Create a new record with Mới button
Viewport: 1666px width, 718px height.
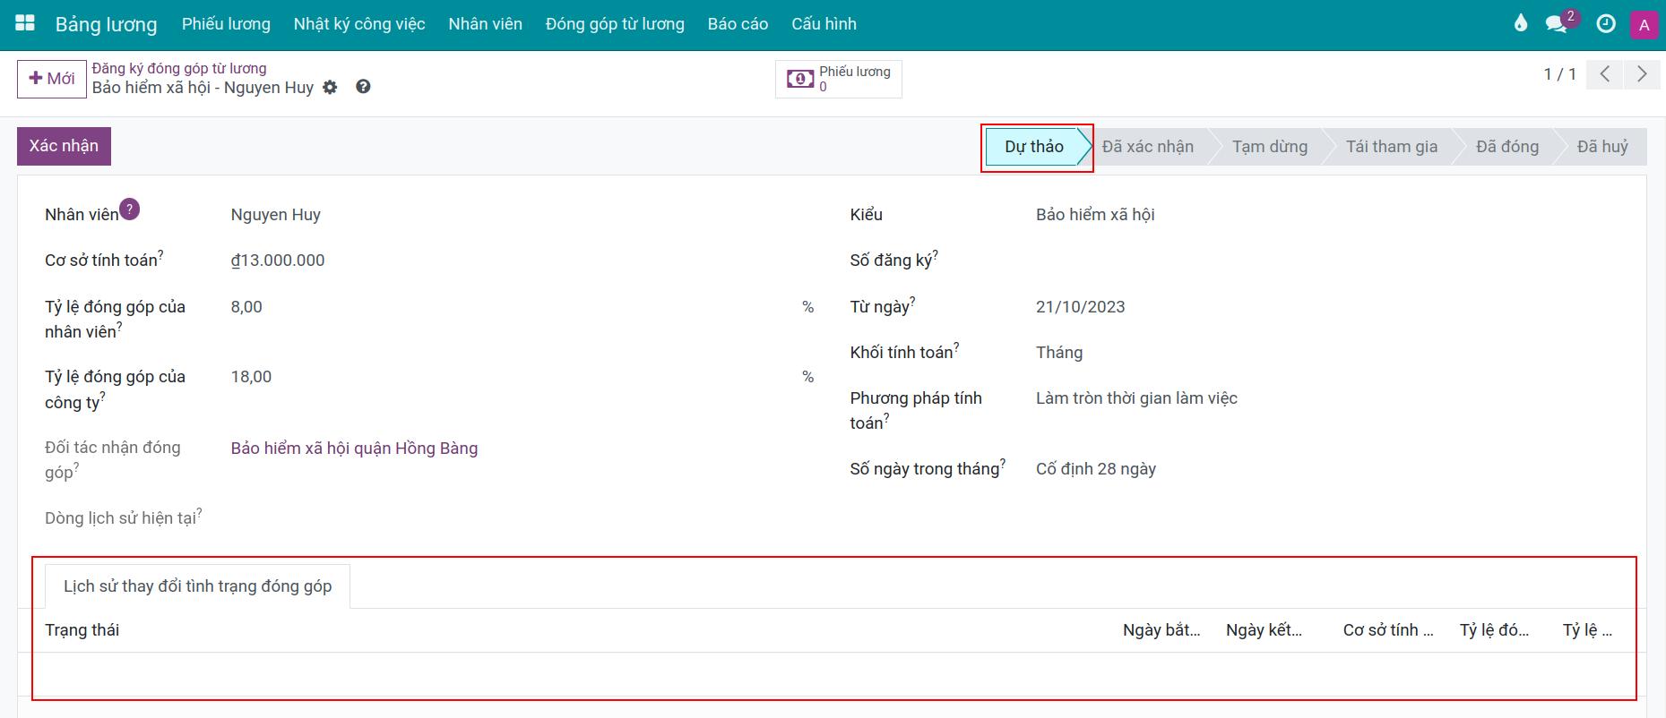click(51, 79)
